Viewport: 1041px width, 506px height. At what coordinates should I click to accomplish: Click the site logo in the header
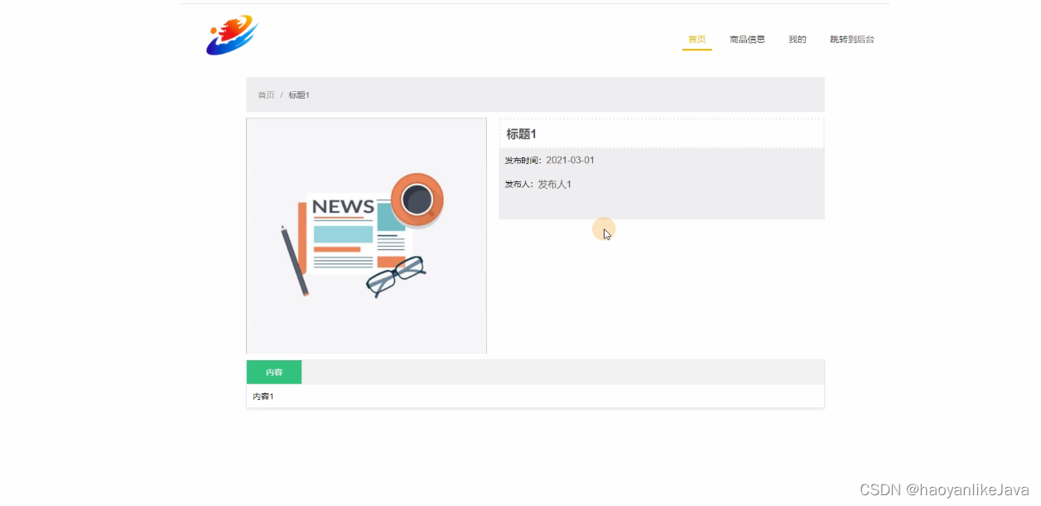[233, 36]
